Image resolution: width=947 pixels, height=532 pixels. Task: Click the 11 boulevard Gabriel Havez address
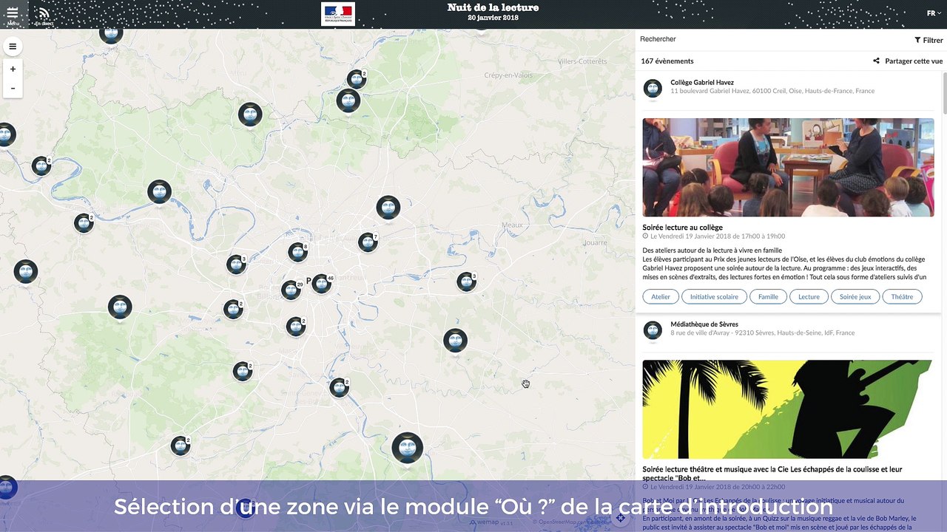point(772,92)
